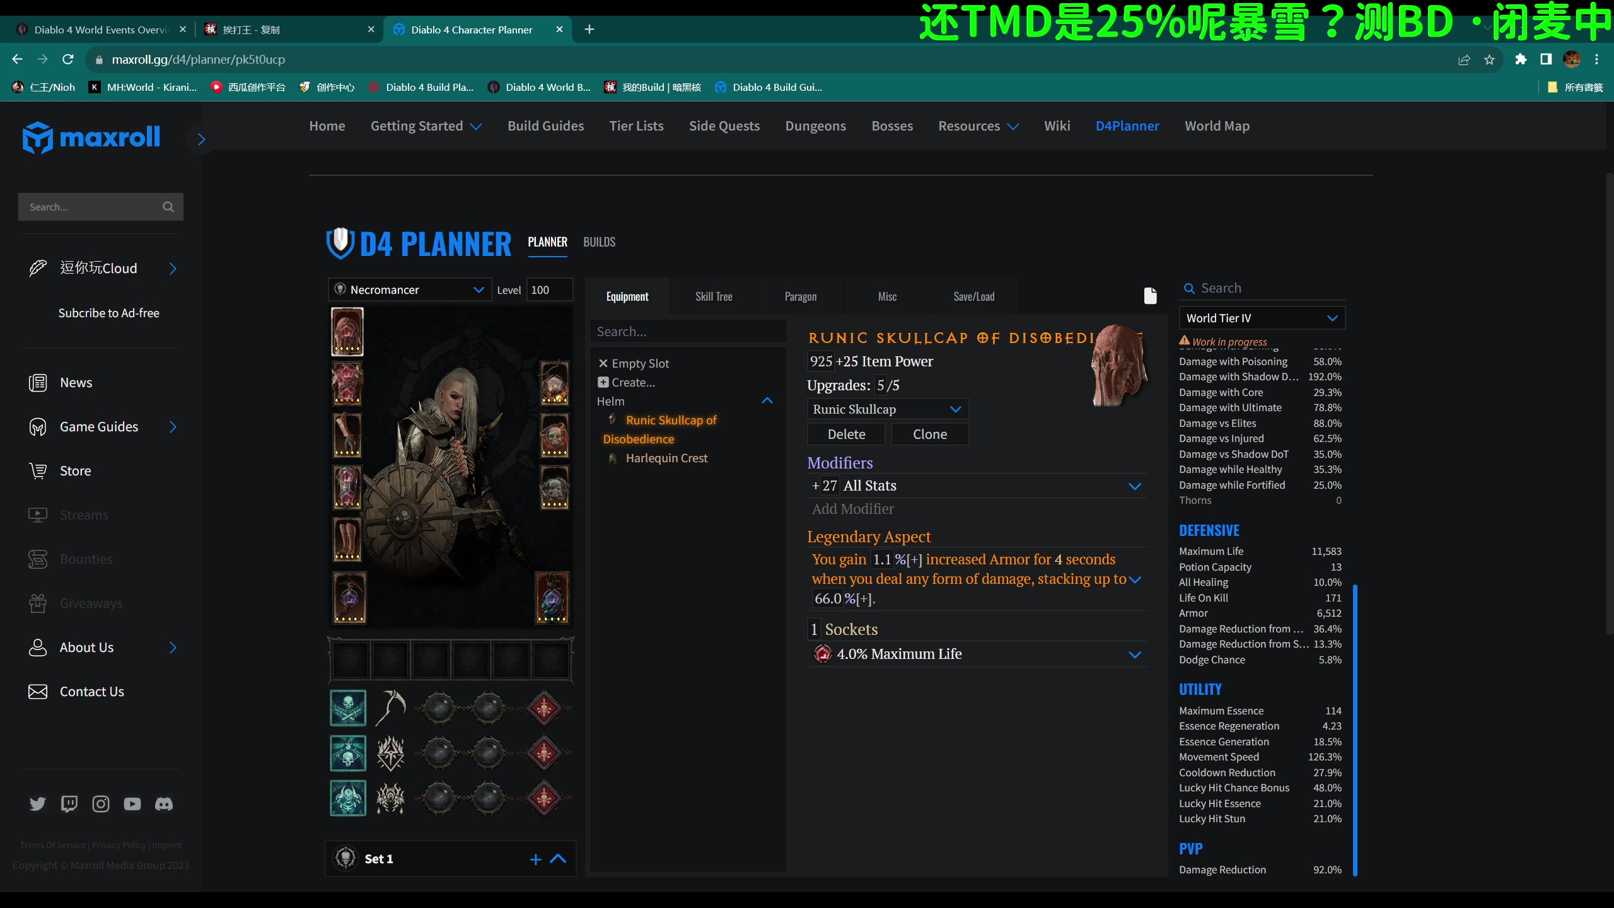This screenshot has width=1614, height=908.
Task: Expand the Legendary Aspect selection chevron
Action: 1135,579
